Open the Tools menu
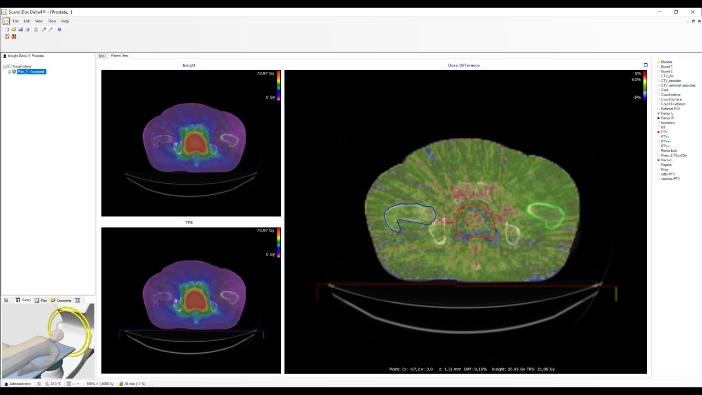This screenshot has height=395, width=702. (52, 21)
